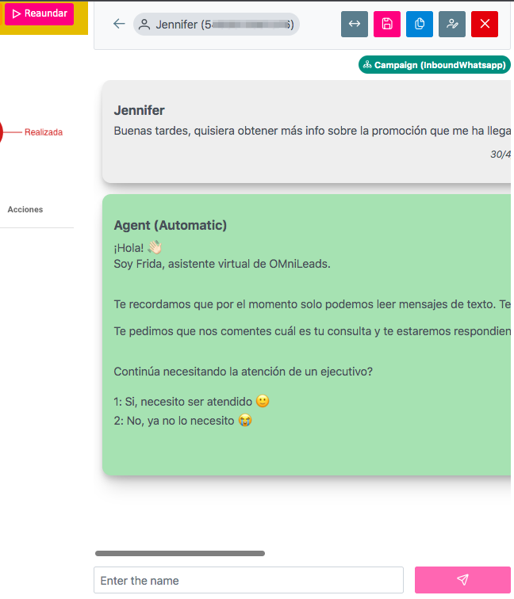Click the person icon beside Jennifer
The image size is (514, 599).
click(144, 25)
